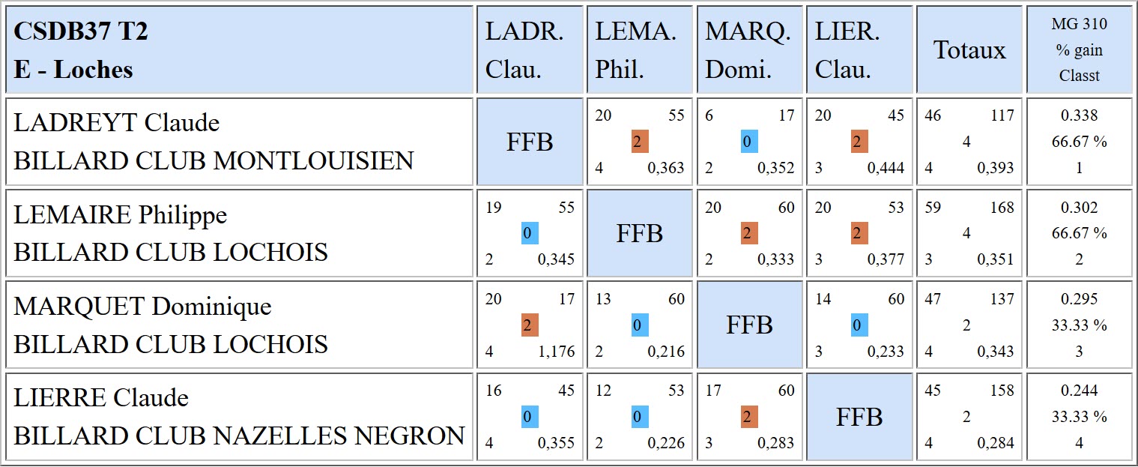Click the FFB cell in LADREYT's row
The height and width of the screenshot is (467, 1138).
click(x=530, y=142)
